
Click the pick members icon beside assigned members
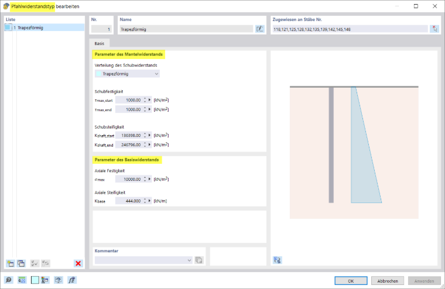pos(434,29)
